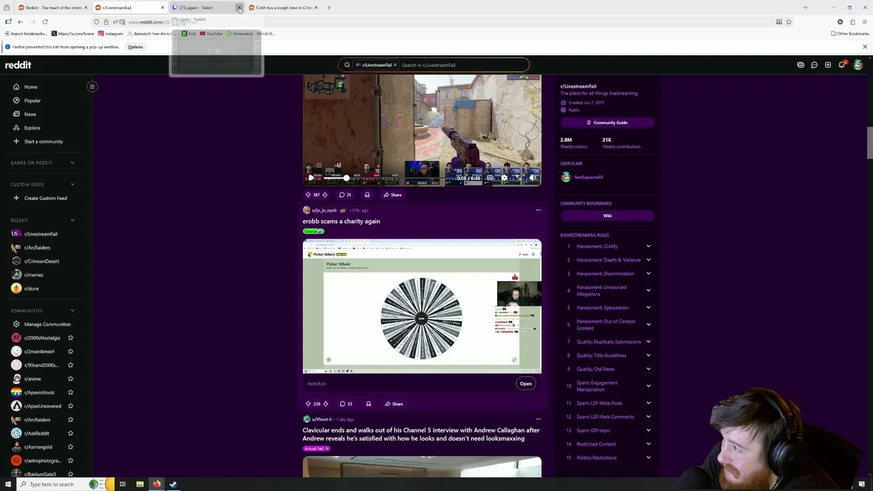Favorite r/Apexrollouts with the star
873x491 pixels.
click(70, 392)
